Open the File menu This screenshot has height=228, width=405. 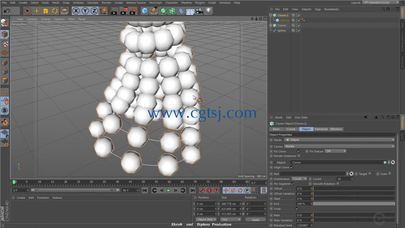(x=5, y=3)
